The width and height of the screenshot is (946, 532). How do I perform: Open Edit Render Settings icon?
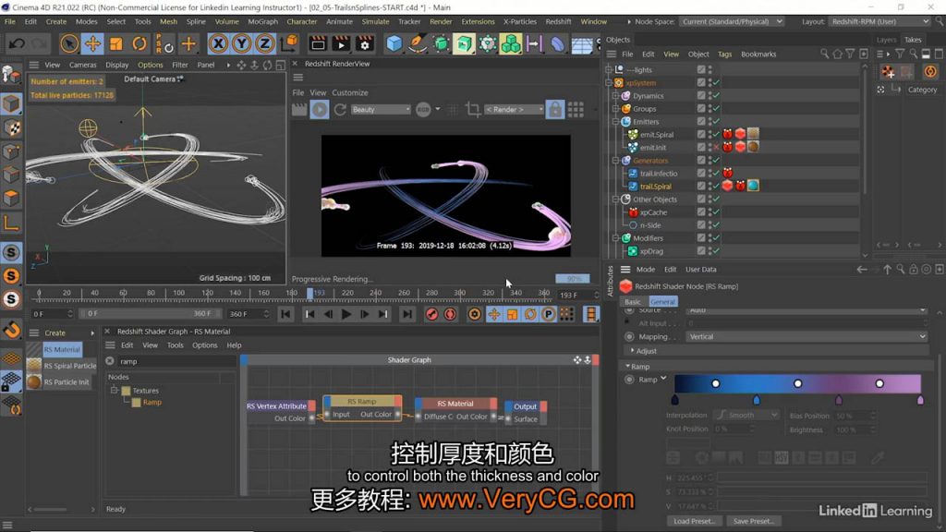coord(364,43)
